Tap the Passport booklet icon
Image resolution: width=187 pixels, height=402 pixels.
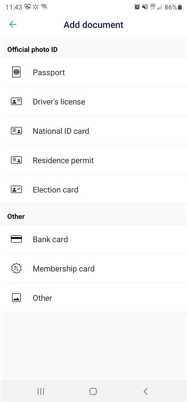pos(16,72)
